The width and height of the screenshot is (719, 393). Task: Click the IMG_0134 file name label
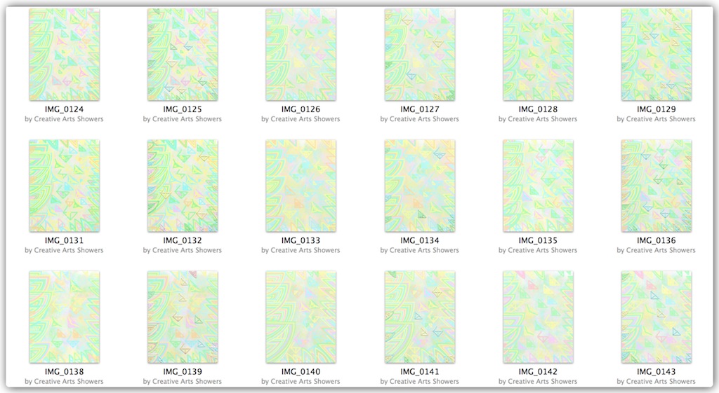[420, 241]
